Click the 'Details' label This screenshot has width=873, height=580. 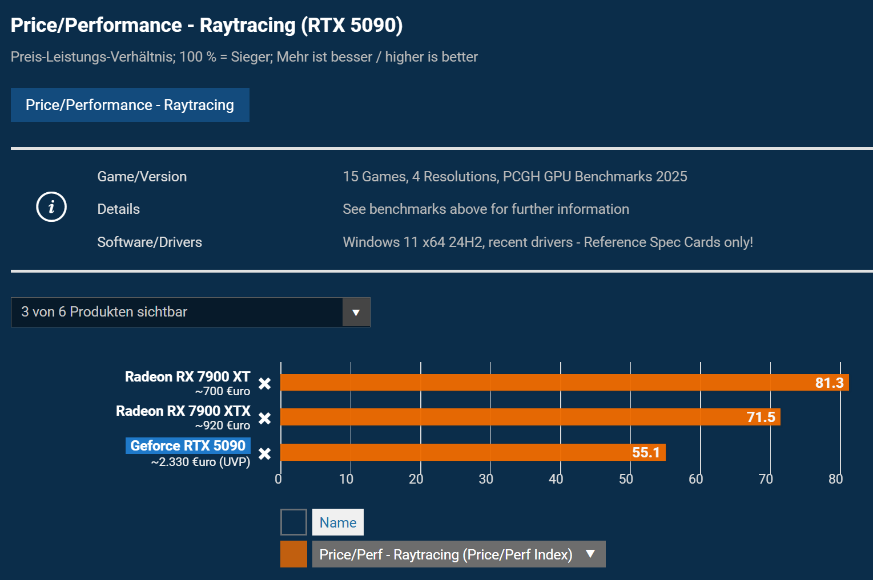(x=119, y=209)
